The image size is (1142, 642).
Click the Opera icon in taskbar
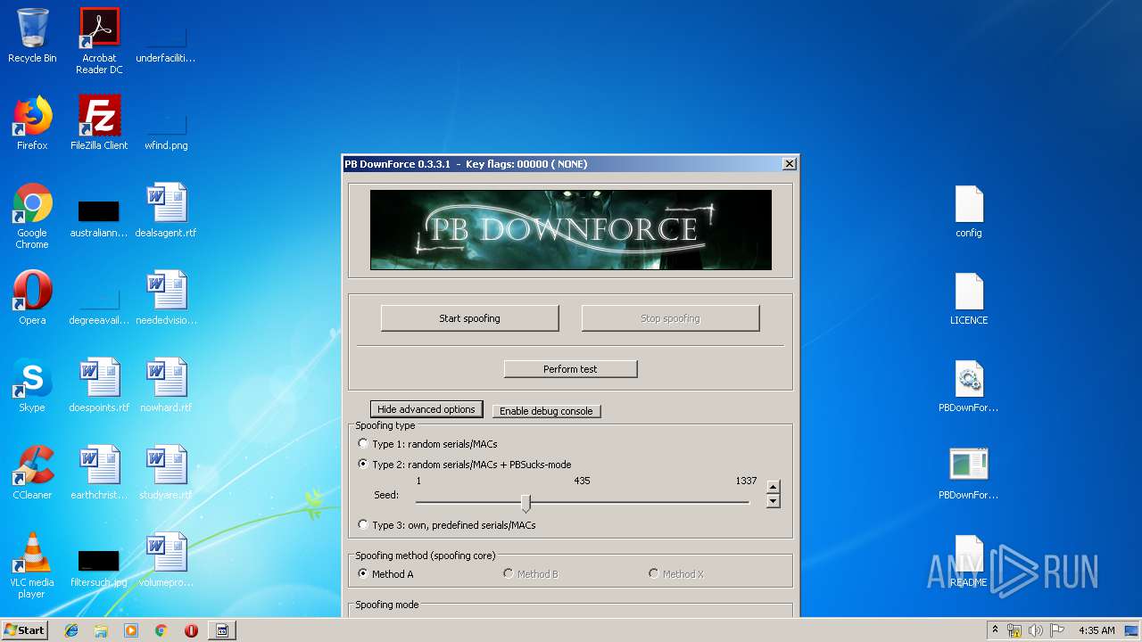[191, 630]
